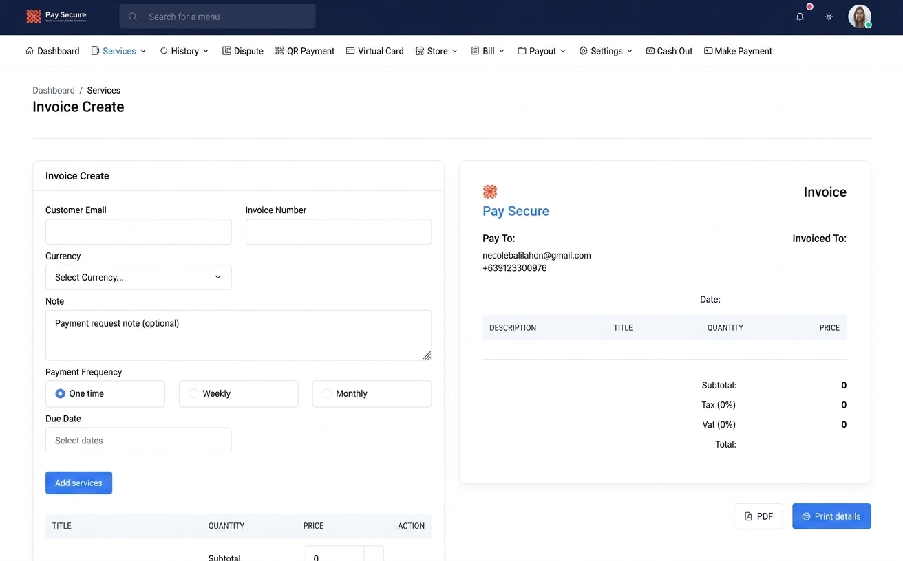The image size is (903, 561).
Task: Expand the Bill menu chevron
Action: (x=502, y=51)
